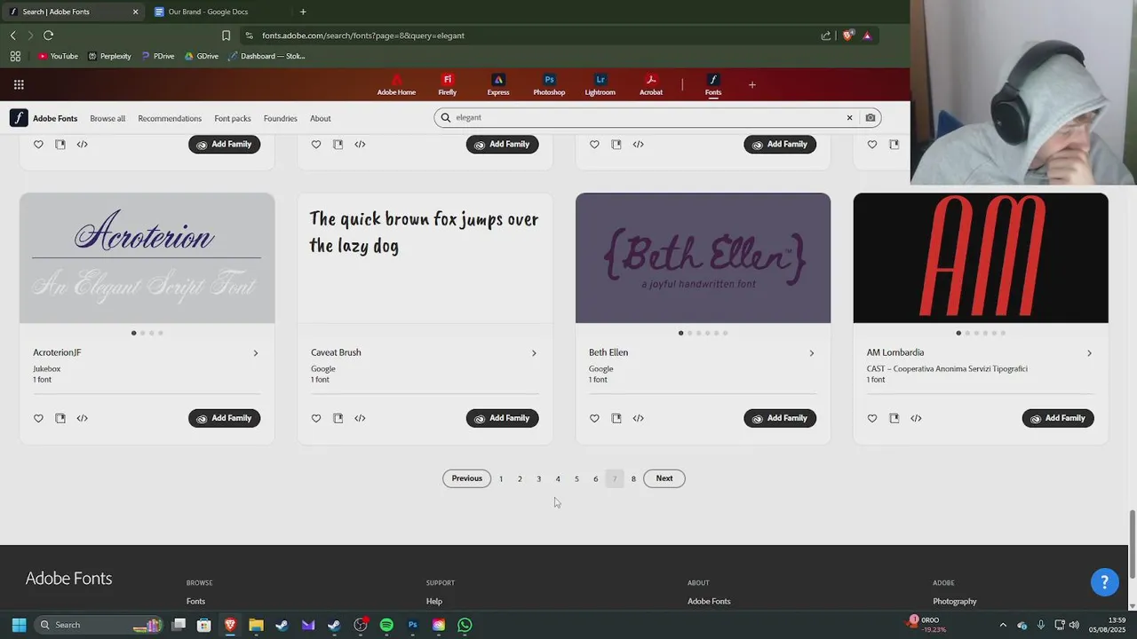Open embed code for AM Lombardia
The height and width of the screenshot is (639, 1137).
tap(916, 418)
